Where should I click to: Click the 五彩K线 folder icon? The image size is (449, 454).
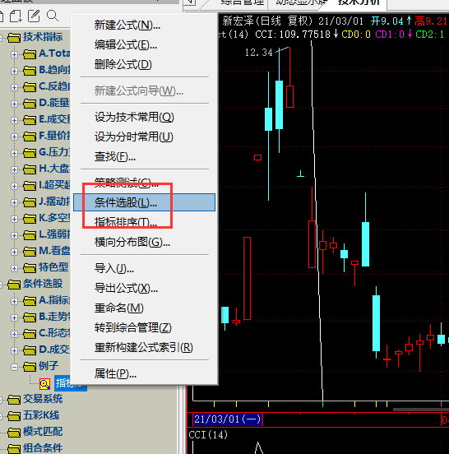[x=14, y=416]
